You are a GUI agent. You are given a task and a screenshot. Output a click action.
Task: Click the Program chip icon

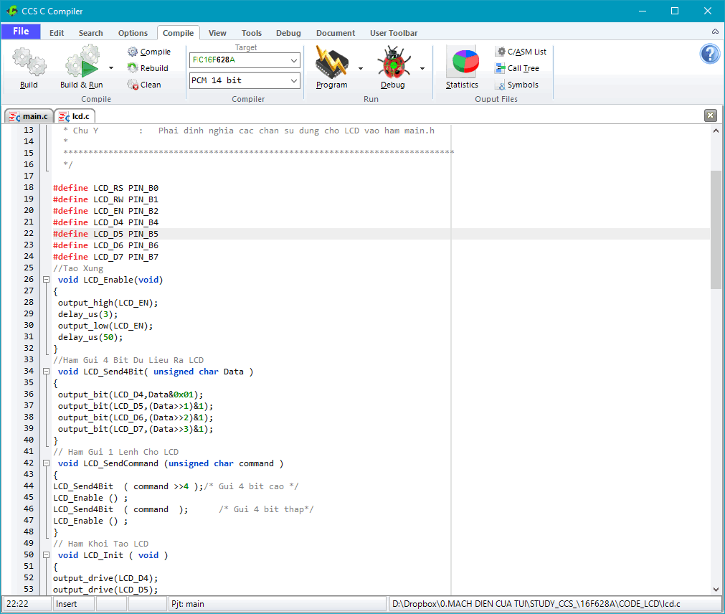331,63
